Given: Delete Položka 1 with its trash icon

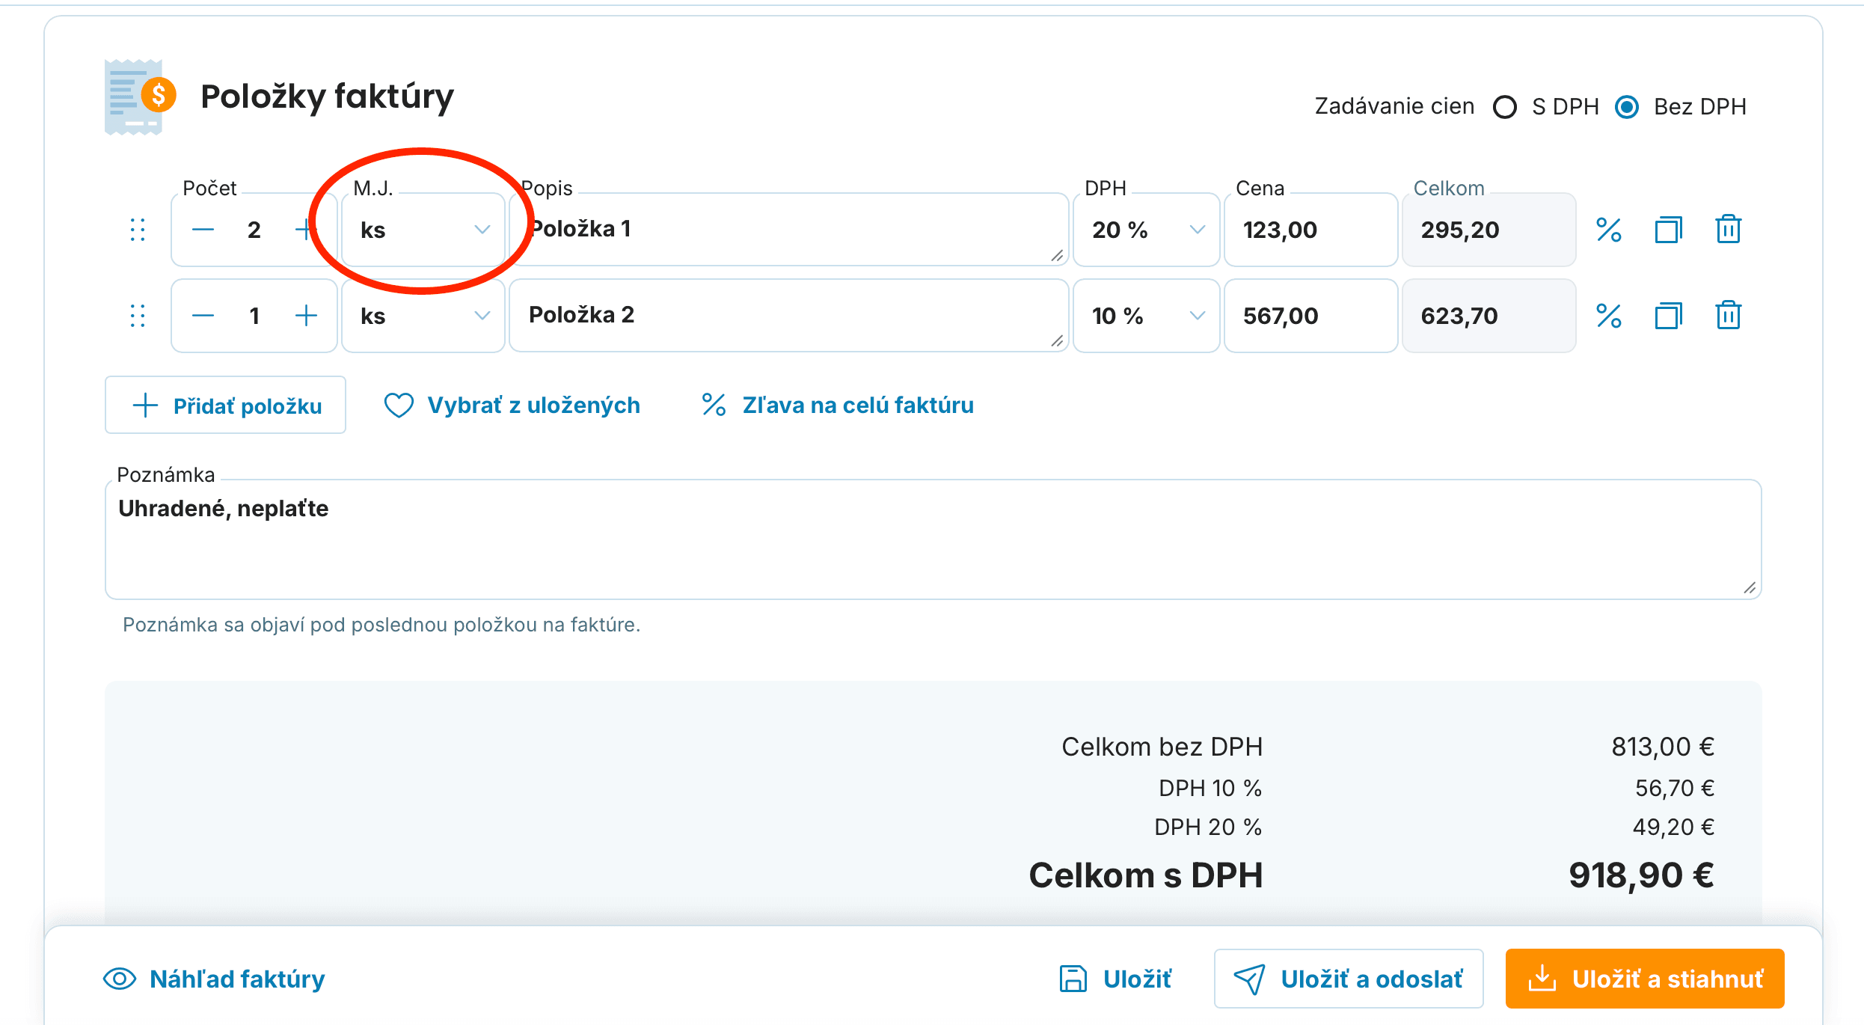Looking at the screenshot, I should coord(1728,230).
